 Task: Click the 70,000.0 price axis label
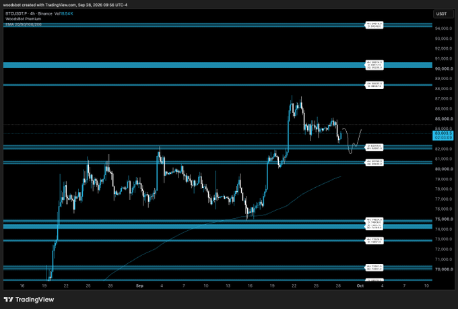coord(444,269)
